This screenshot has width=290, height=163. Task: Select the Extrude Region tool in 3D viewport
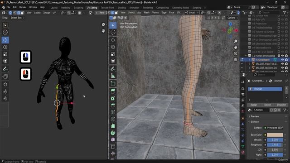tap(113, 91)
